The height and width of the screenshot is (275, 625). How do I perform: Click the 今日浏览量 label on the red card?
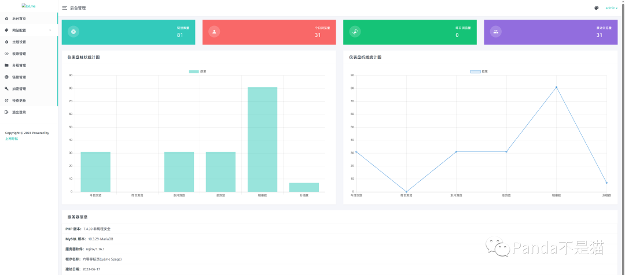pyautogui.click(x=323, y=28)
